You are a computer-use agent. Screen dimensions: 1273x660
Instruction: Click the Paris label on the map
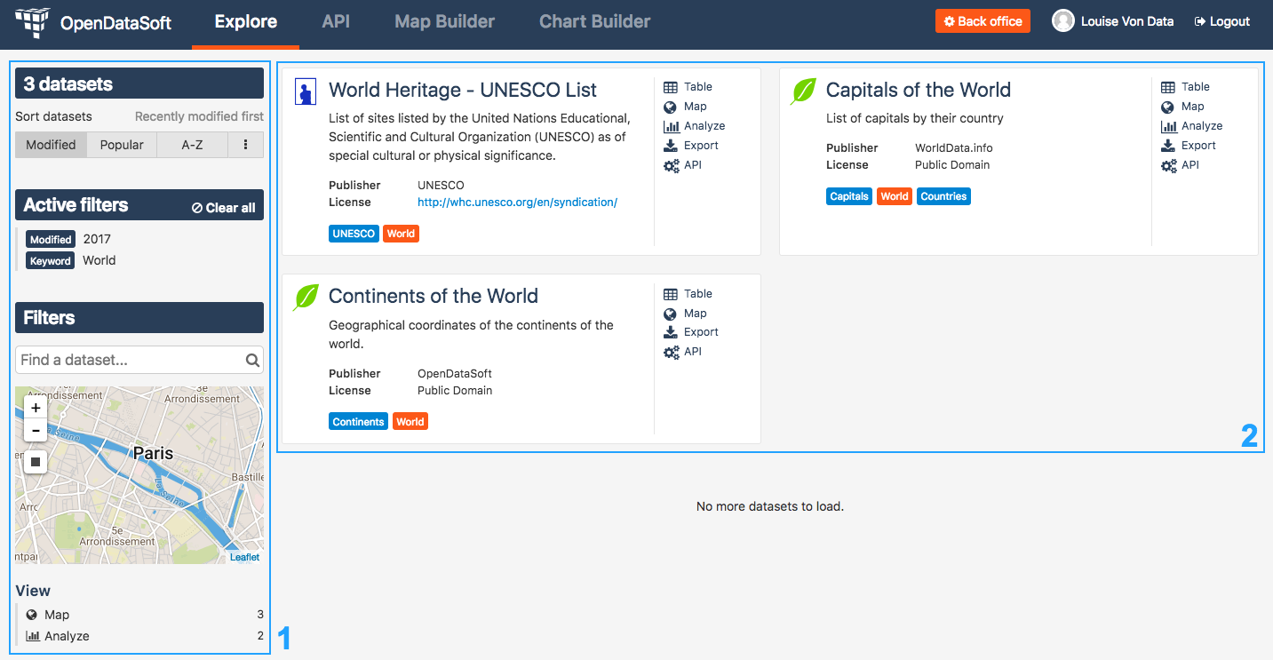(153, 453)
